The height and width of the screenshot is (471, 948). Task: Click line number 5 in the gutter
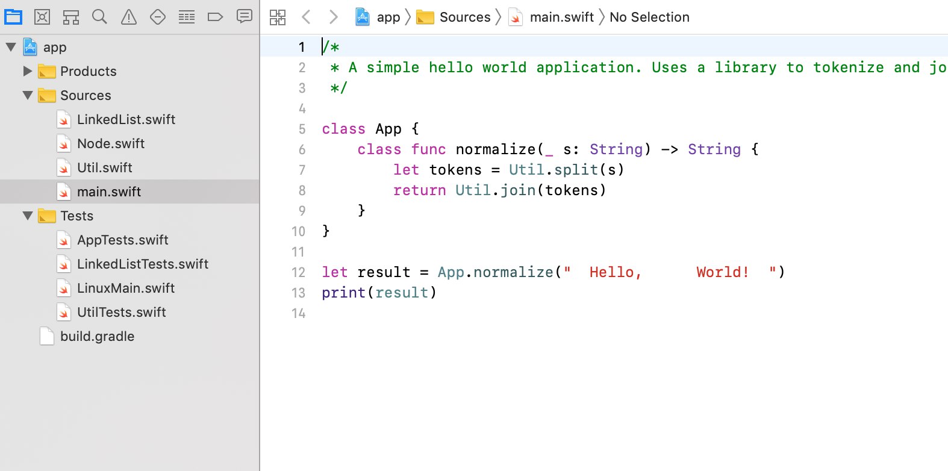point(302,129)
